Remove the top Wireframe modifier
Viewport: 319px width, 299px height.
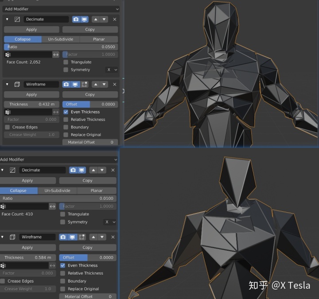115,85
